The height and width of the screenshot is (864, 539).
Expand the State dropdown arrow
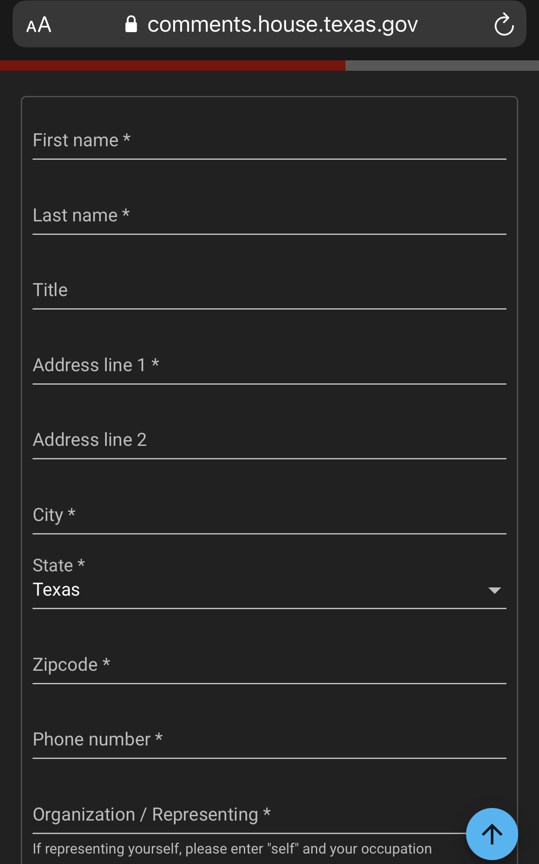(494, 590)
